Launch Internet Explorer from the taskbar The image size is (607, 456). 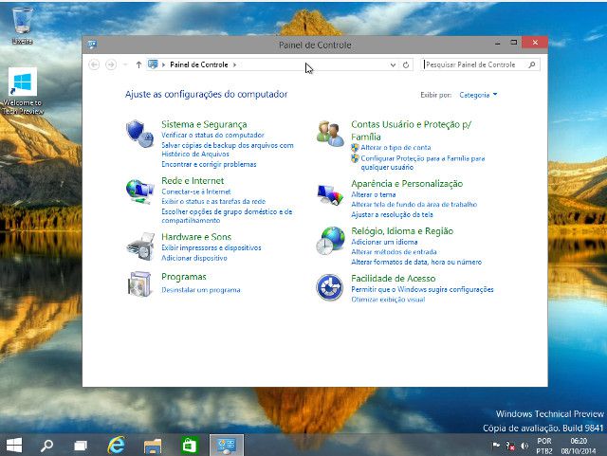tap(116, 446)
